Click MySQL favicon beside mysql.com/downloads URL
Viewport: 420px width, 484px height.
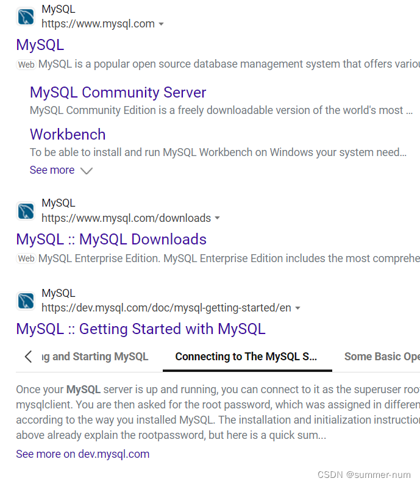(26, 211)
